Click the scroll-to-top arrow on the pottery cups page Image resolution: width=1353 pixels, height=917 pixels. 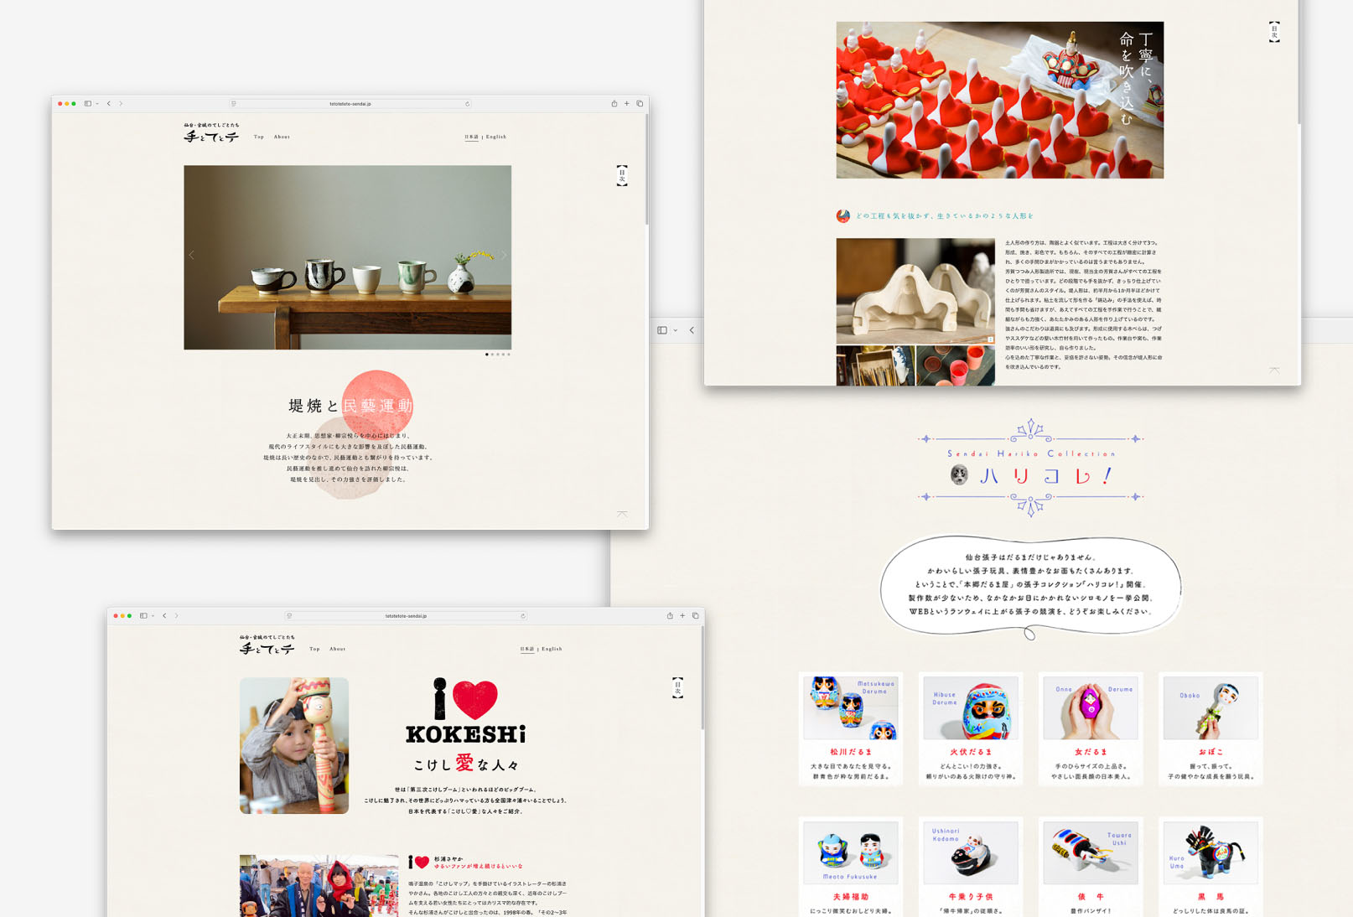(x=622, y=514)
